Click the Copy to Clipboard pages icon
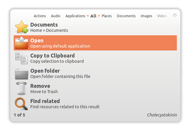The width and height of the screenshot is (192, 131). point(21,58)
